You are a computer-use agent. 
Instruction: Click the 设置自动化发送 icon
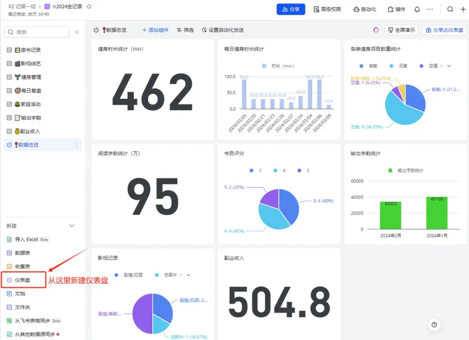pyautogui.click(x=204, y=30)
